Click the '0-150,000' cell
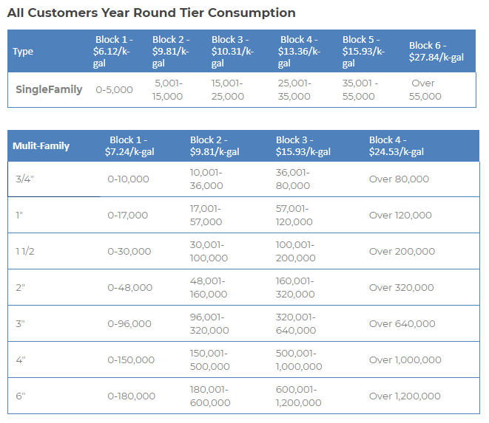The image size is (489, 423). point(131,360)
